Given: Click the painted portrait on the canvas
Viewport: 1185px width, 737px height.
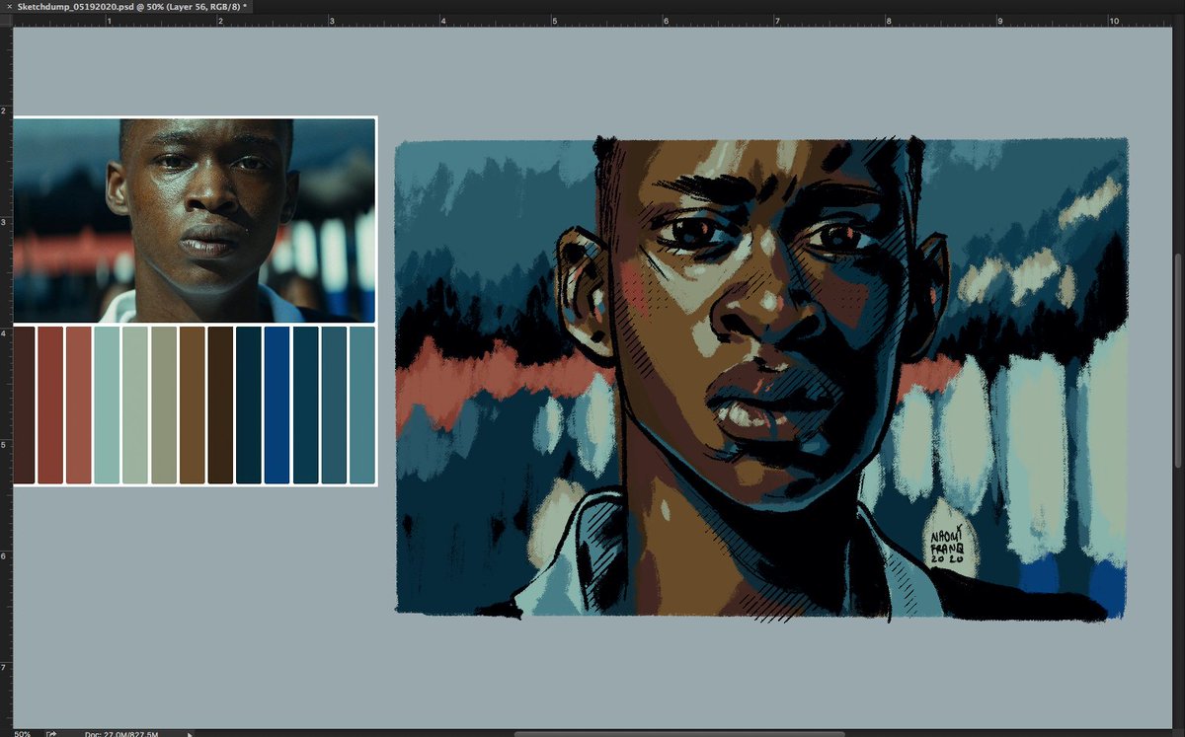Looking at the screenshot, I should (760, 379).
